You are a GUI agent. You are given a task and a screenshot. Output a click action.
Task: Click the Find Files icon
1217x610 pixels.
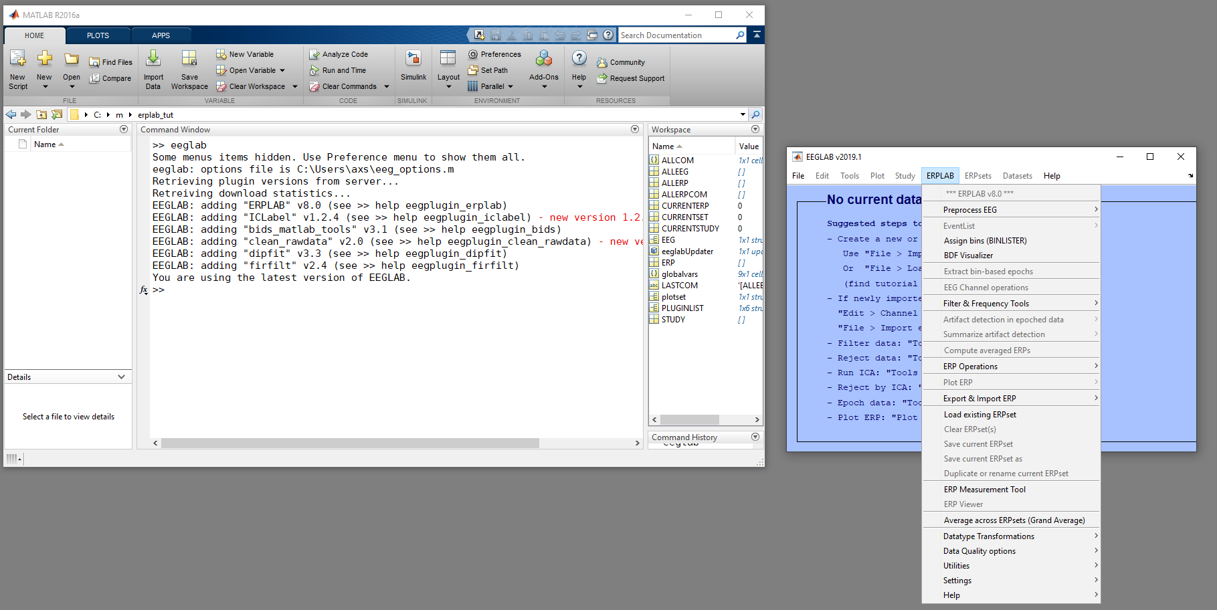[x=94, y=62]
